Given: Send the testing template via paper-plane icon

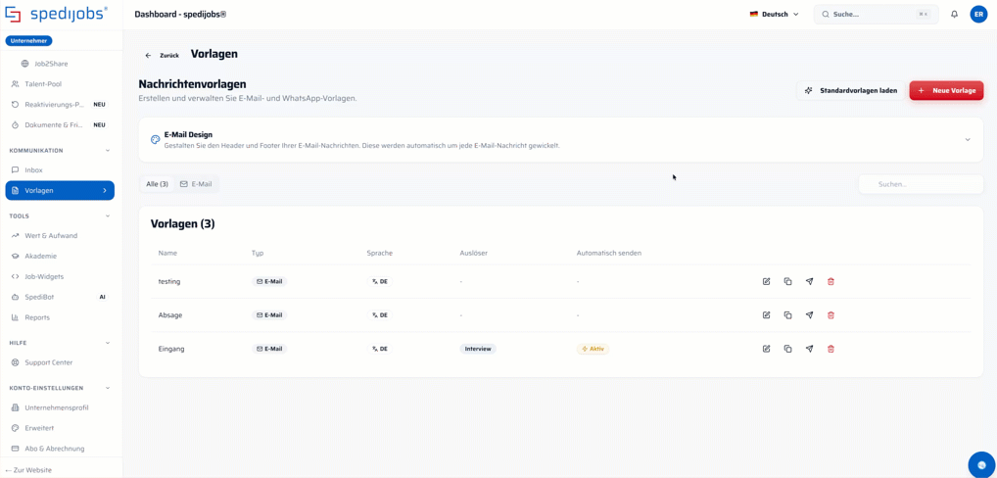Looking at the screenshot, I should 809,281.
